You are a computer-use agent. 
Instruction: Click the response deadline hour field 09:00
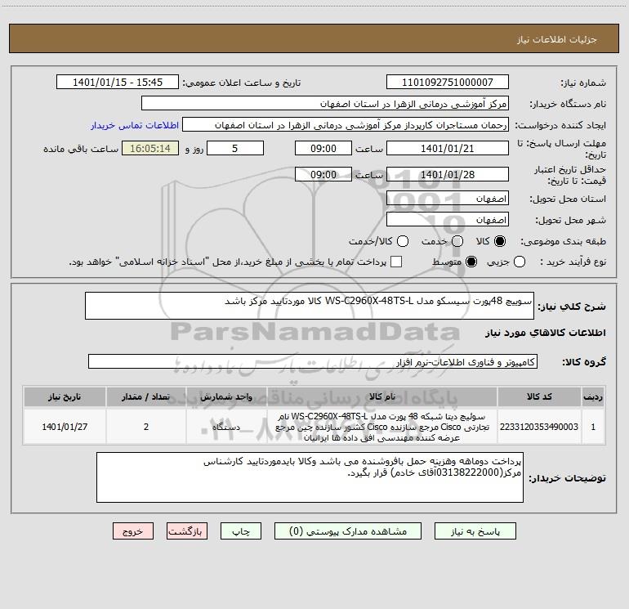[323, 149]
